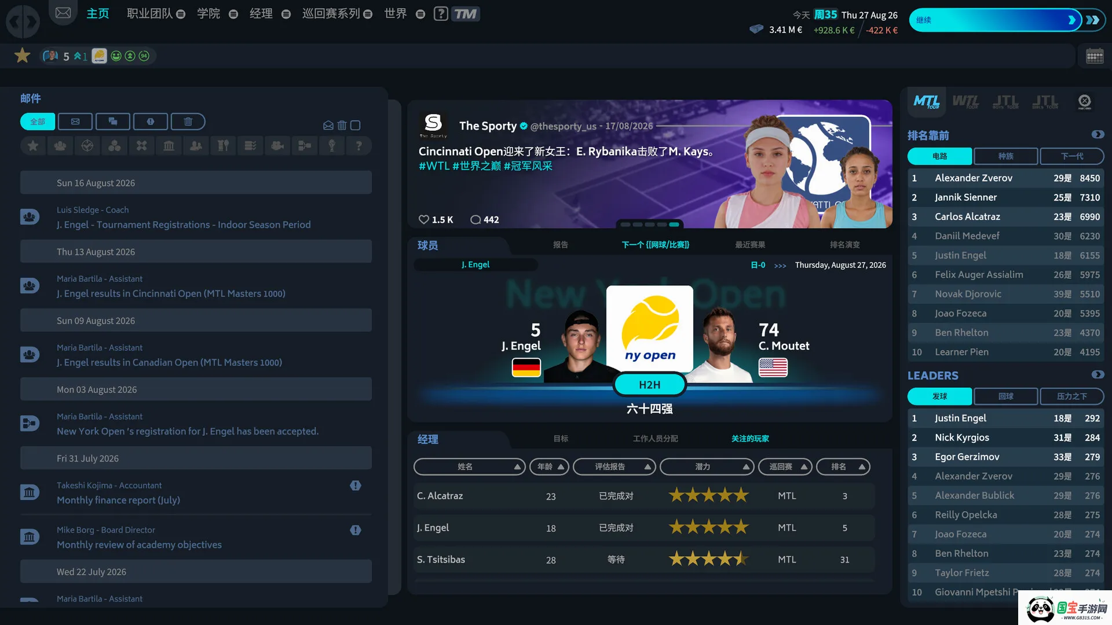The height and width of the screenshot is (625, 1112).
Task: Click the gold star favorites icon
Action: (23, 56)
